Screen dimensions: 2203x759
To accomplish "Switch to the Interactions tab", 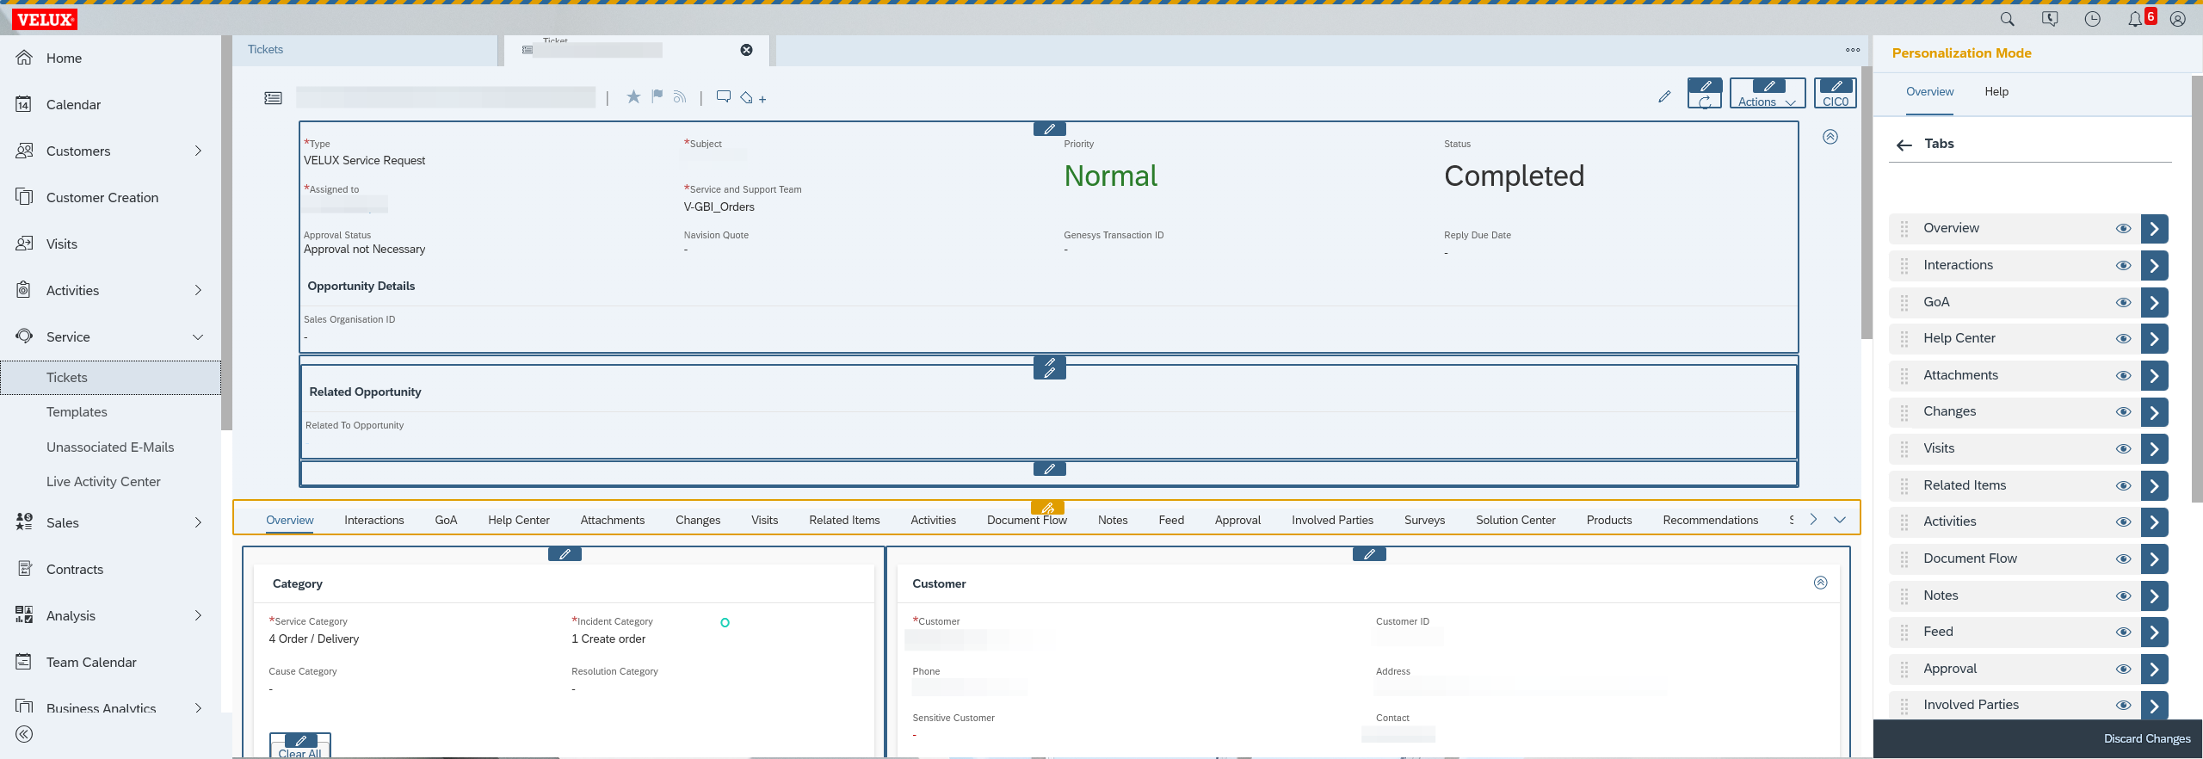I will tap(374, 520).
